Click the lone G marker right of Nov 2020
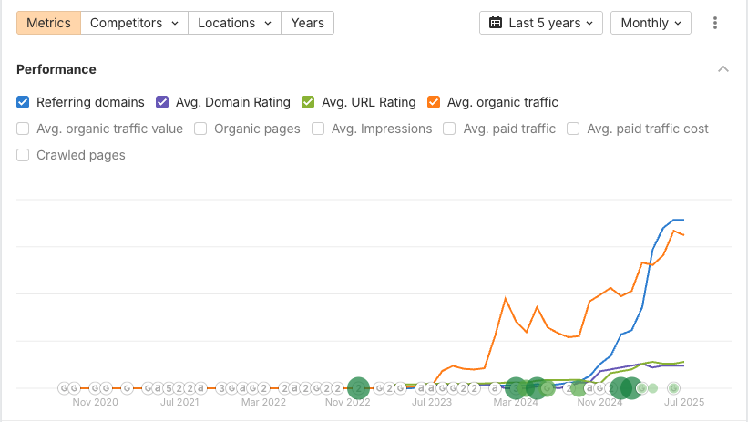The image size is (748, 422). pos(128,388)
